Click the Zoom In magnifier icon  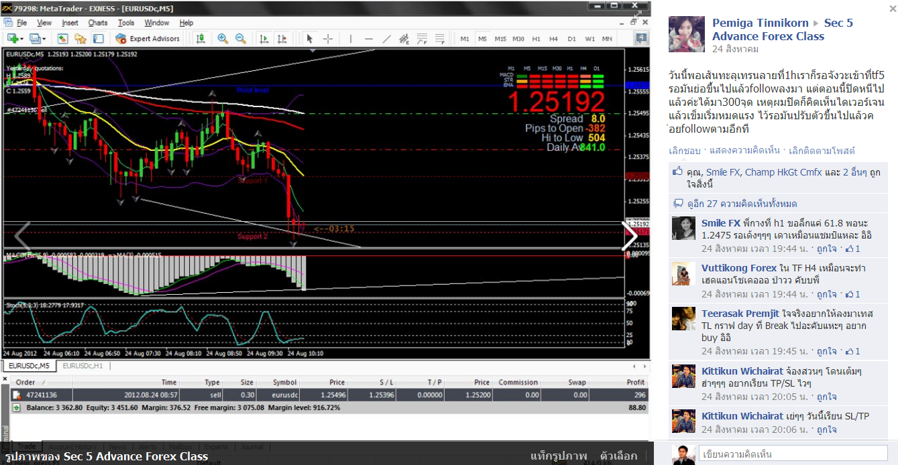222,39
